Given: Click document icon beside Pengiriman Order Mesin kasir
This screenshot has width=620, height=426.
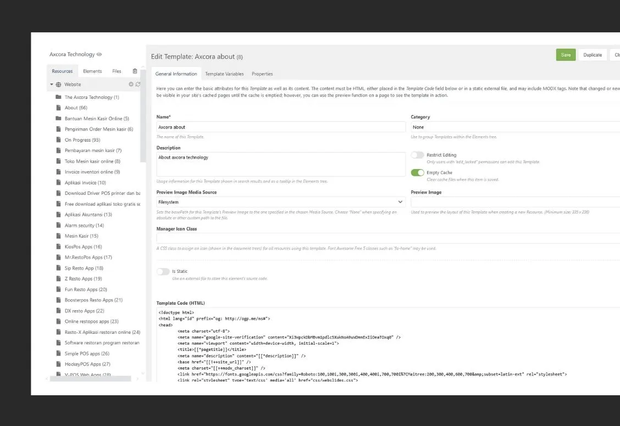Looking at the screenshot, I should (x=58, y=128).
